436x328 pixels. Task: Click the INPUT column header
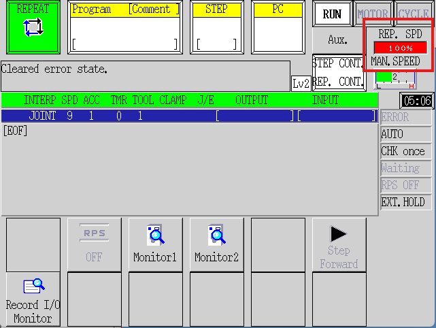[325, 100]
